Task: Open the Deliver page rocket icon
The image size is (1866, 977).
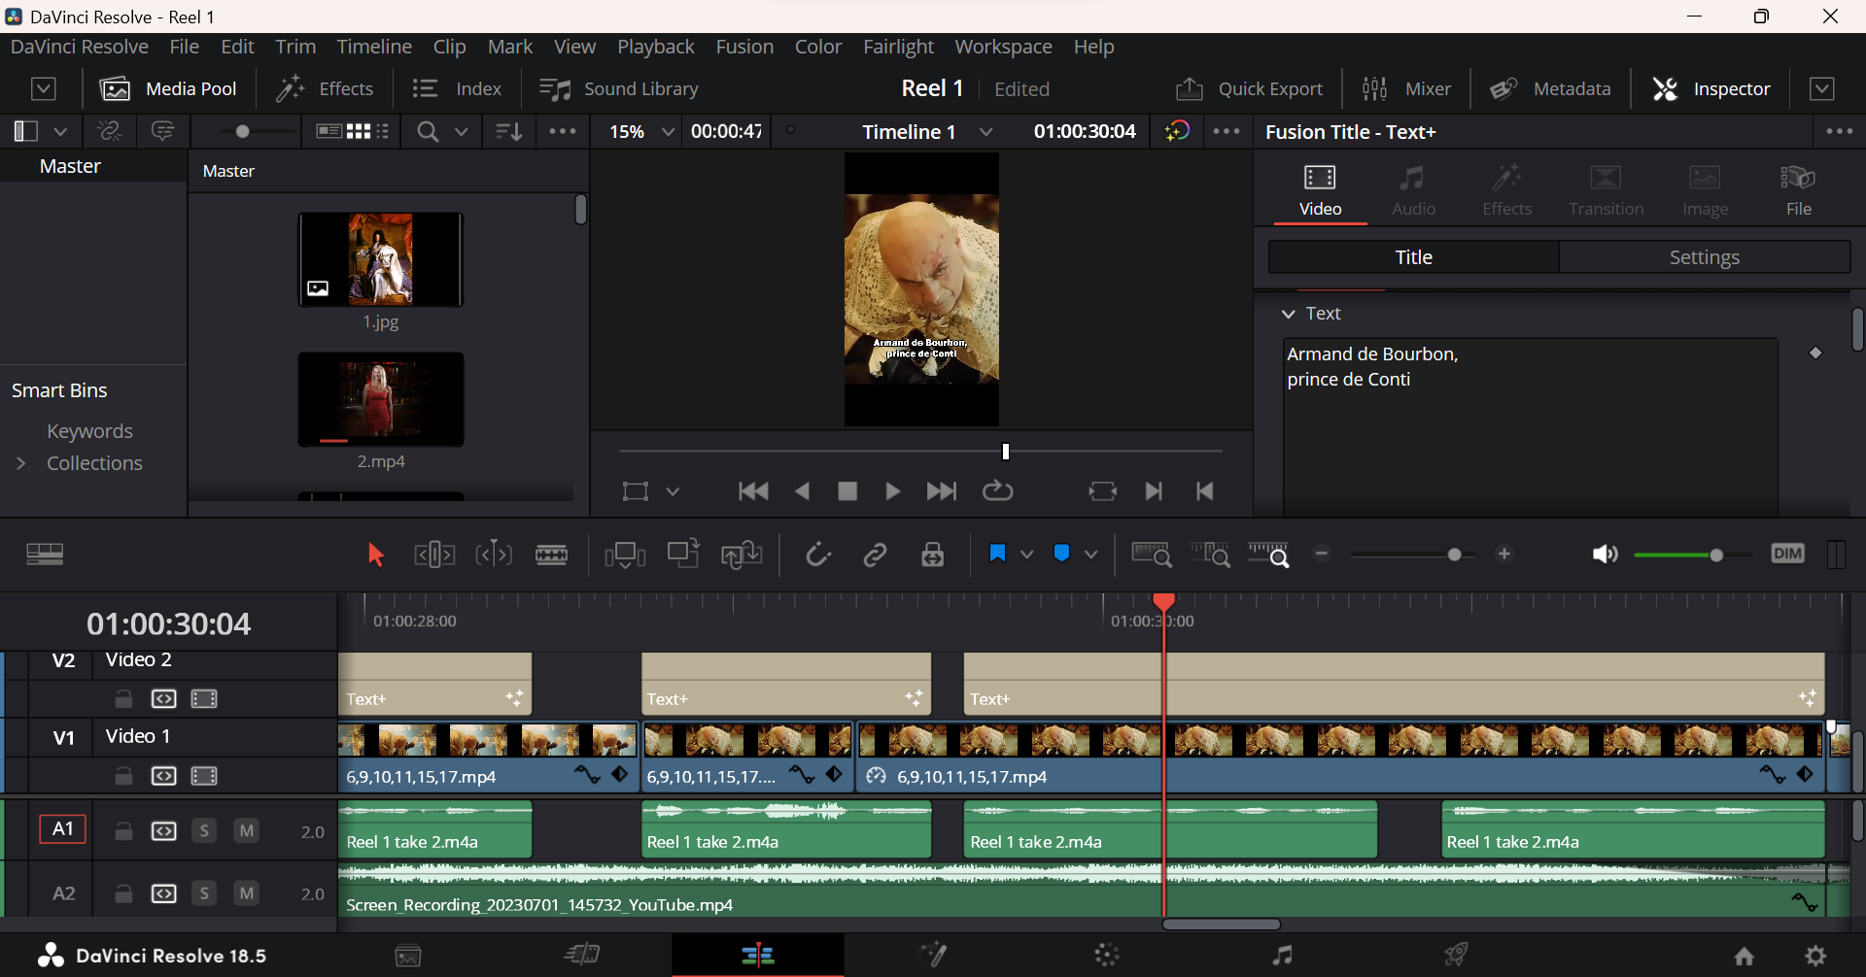Action: click(1455, 956)
